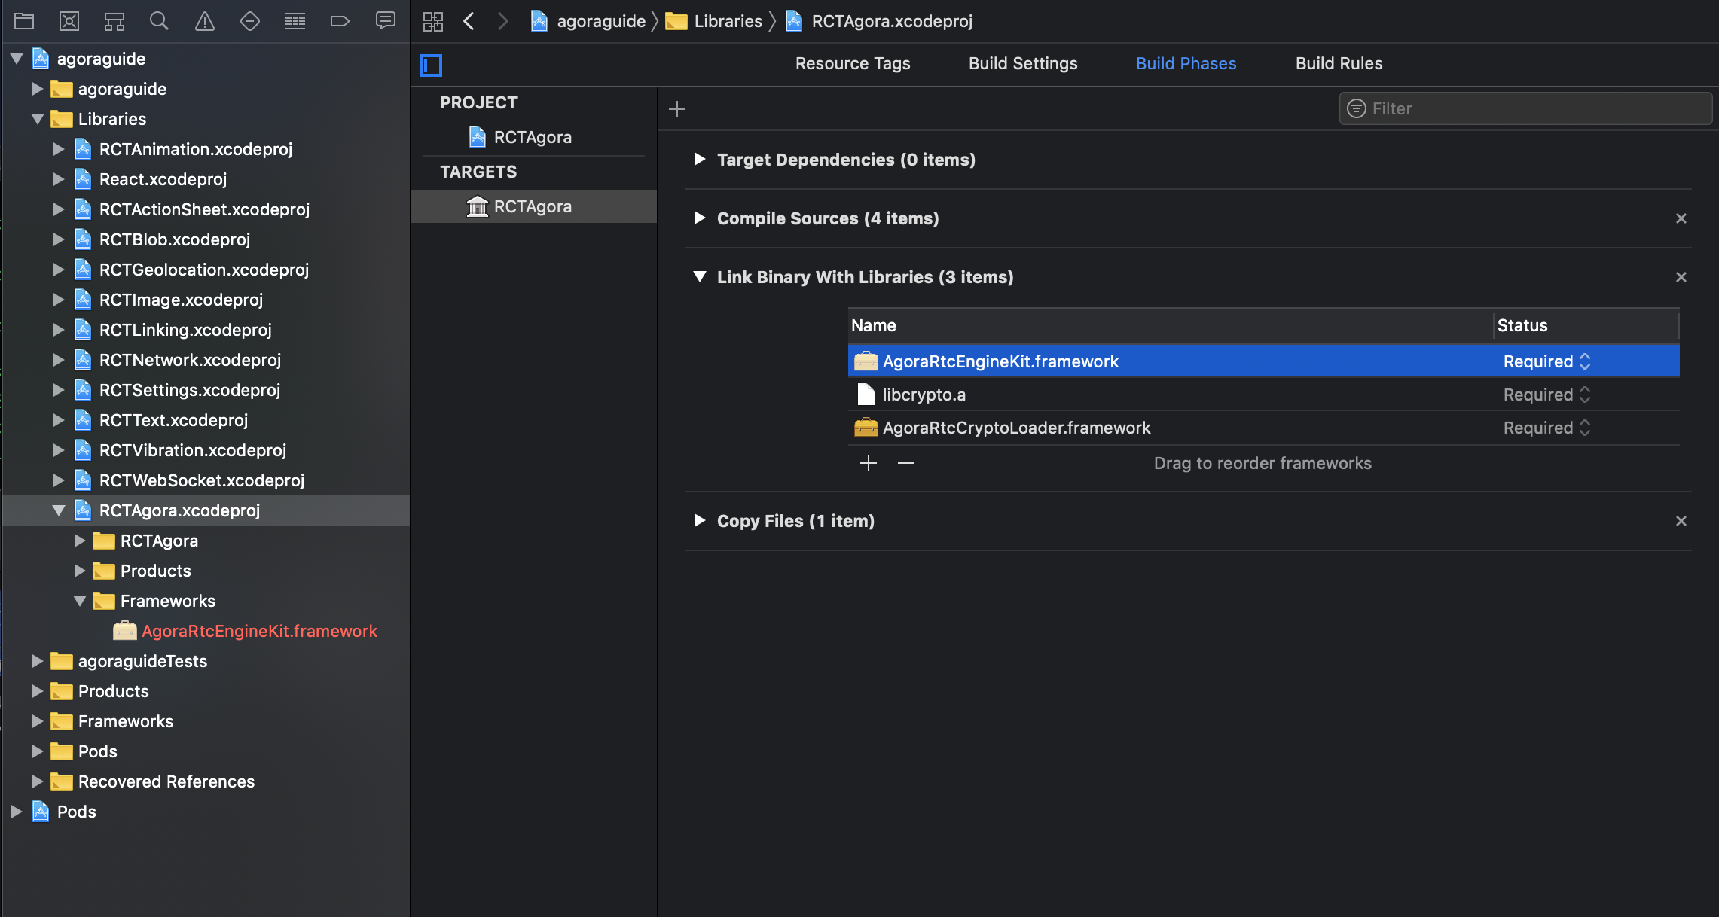Screen dimensions: 1719x917
Task: Open the Breakpoint navigator icon
Action: (340, 21)
